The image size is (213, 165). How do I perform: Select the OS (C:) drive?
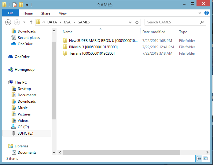click(x=23, y=127)
